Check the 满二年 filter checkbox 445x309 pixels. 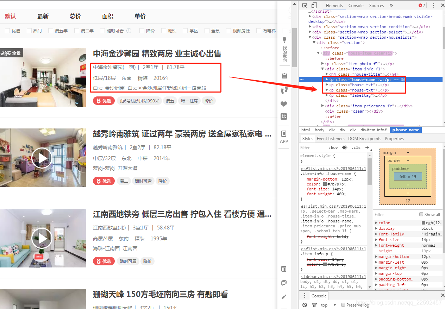(77, 31)
